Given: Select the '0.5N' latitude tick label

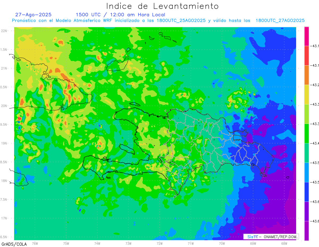Looking at the screenshot, I should click(4, 87).
